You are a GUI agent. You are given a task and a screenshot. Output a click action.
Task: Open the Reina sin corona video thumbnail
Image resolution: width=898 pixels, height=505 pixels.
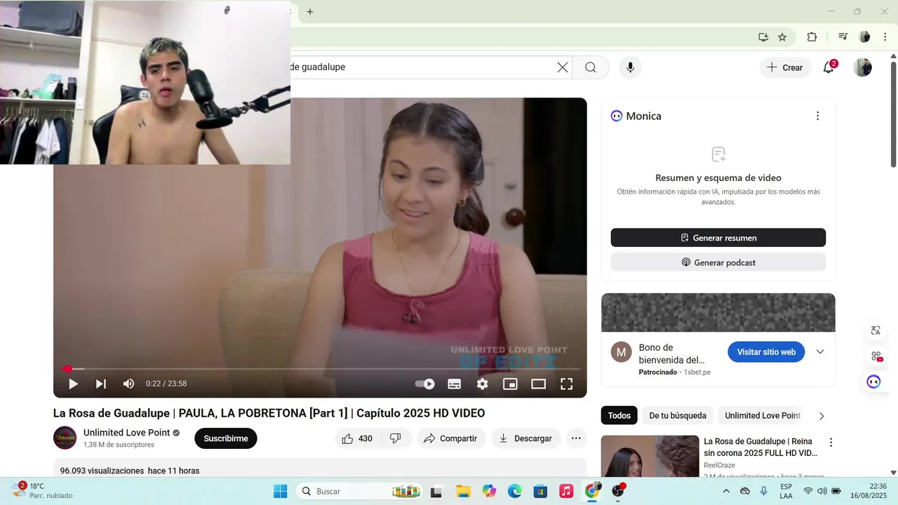[x=650, y=456]
